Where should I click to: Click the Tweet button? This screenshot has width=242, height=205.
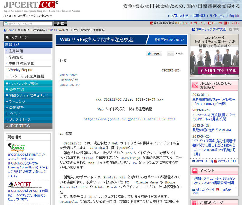pos(154,53)
